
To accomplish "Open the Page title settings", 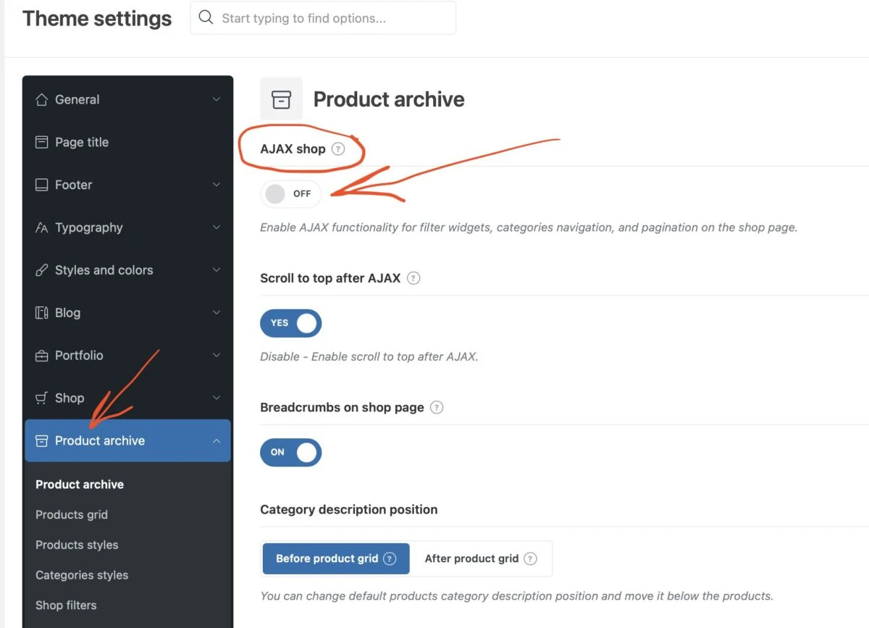I will coord(81,142).
